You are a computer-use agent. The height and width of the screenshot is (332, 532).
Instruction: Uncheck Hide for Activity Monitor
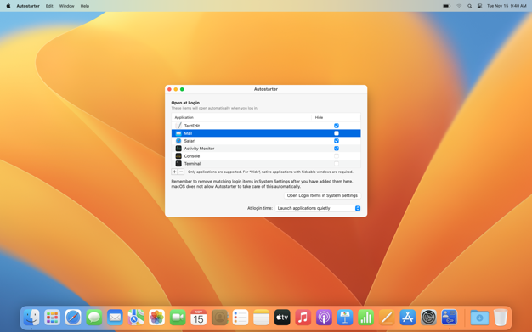(x=337, y=149)
